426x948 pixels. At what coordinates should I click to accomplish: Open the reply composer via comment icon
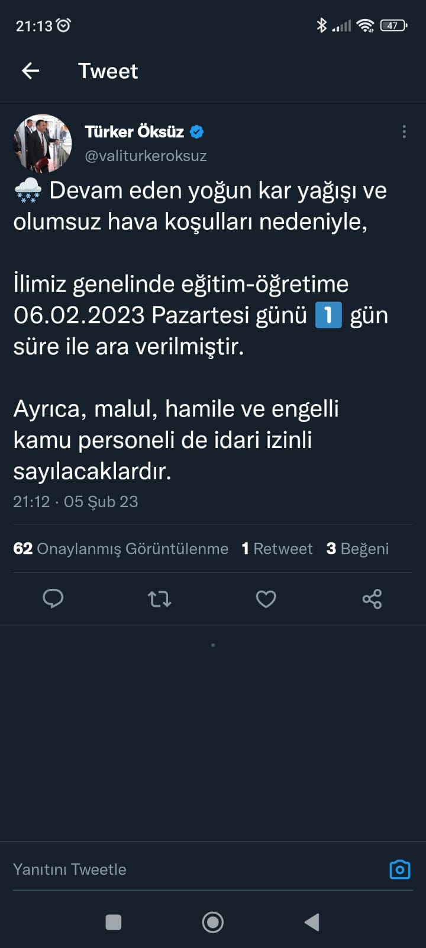pos(53,599)
